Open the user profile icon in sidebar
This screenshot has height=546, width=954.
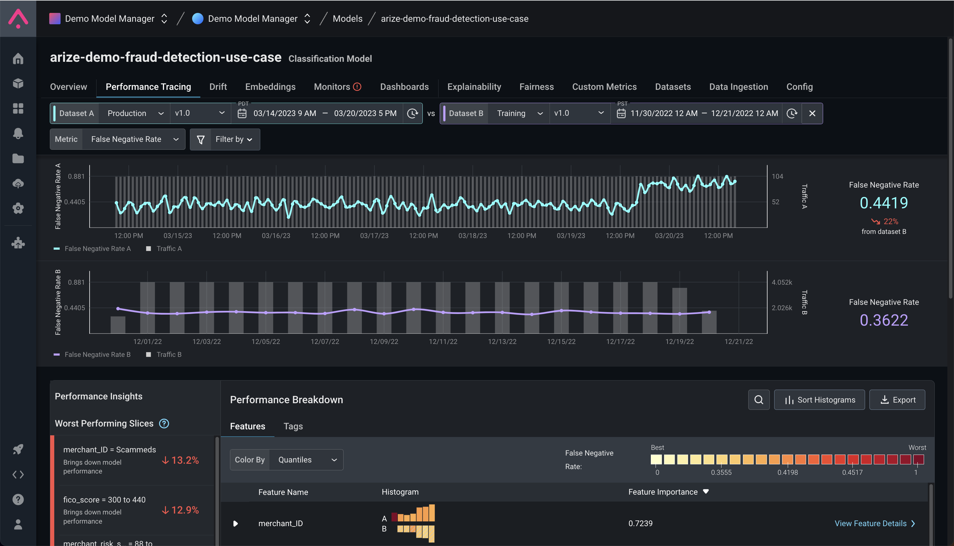(18, 524)
